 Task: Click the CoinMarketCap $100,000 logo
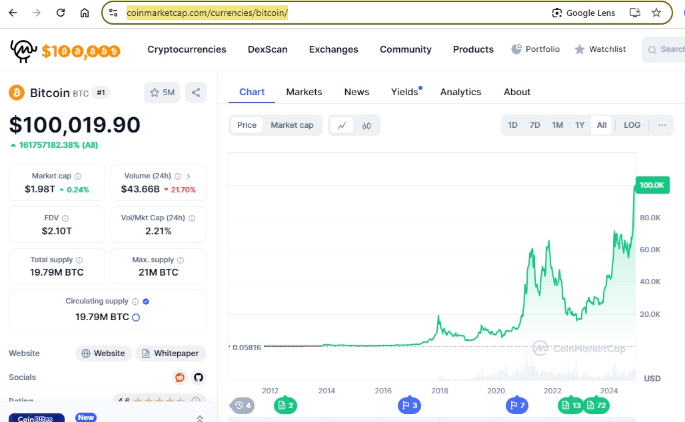65,51
